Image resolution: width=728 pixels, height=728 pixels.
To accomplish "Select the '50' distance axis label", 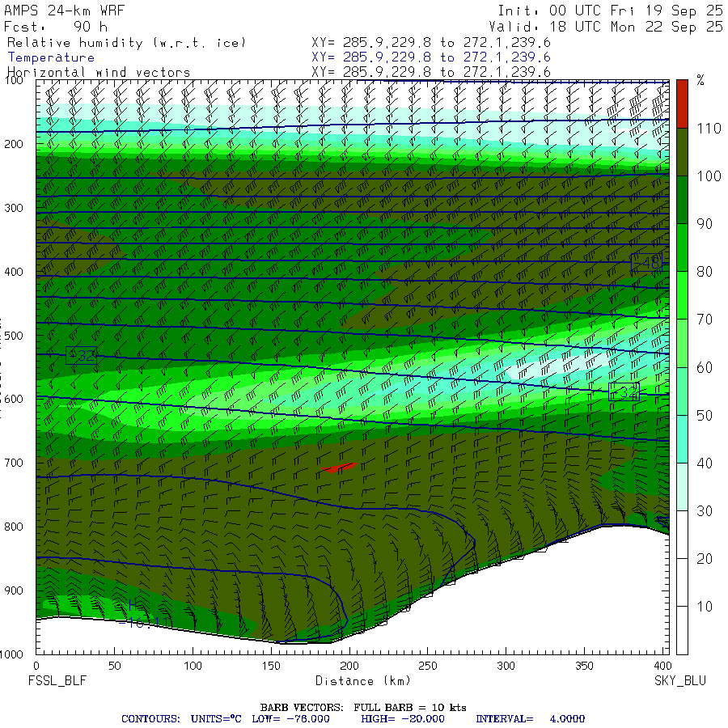I will 115,666.
